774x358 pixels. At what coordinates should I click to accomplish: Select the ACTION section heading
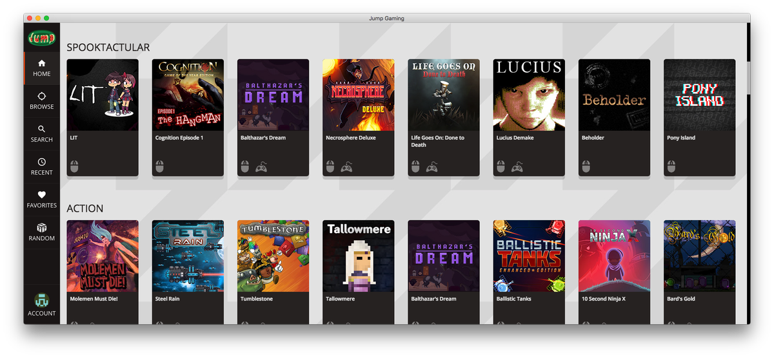point(85,209)
